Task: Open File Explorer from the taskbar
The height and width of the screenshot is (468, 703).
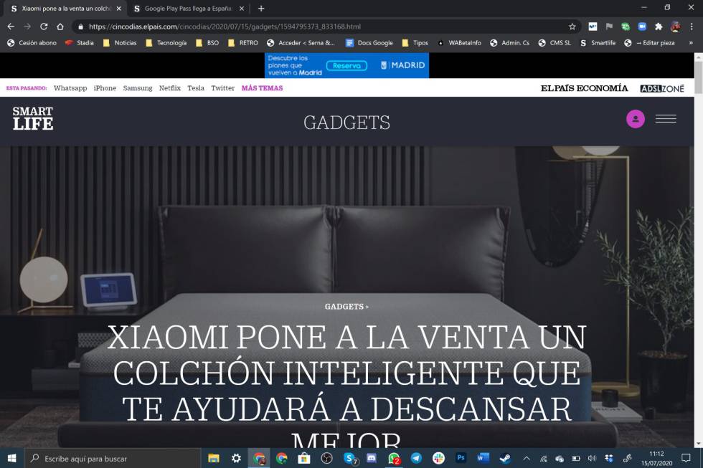Action: coord(214,458)
